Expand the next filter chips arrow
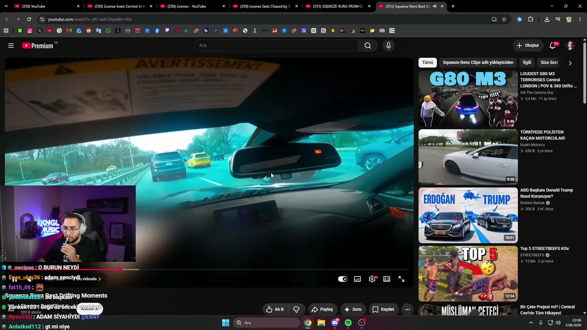 point(570,63)
